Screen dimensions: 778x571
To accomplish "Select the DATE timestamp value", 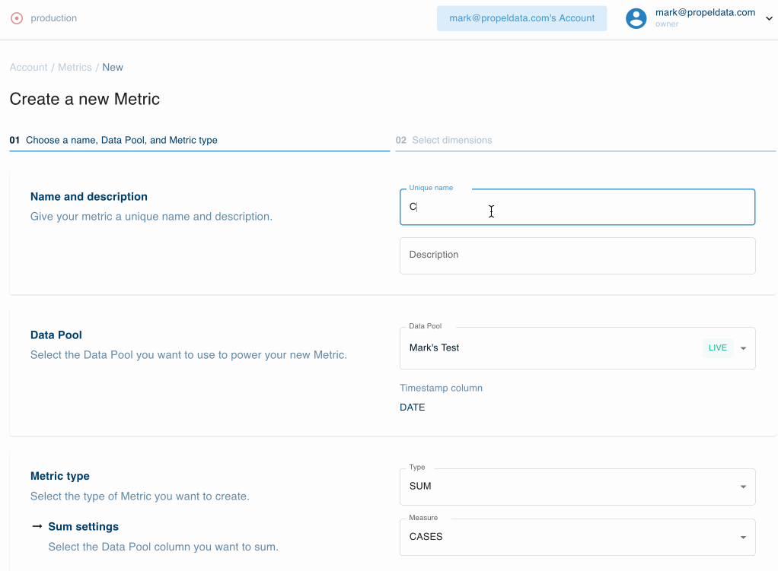I will pyautogui.click(x=412, y=407).
